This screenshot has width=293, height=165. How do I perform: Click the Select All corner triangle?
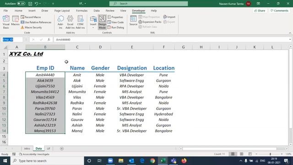(5, 47)
